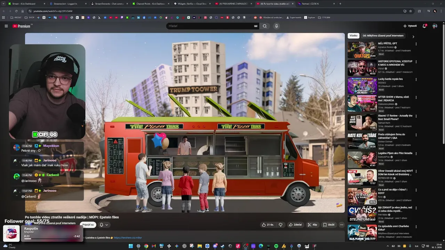Open the on-screen keyboard in search box
The width and height of the screenshot is (445, 250).
(x=256, y=26)
